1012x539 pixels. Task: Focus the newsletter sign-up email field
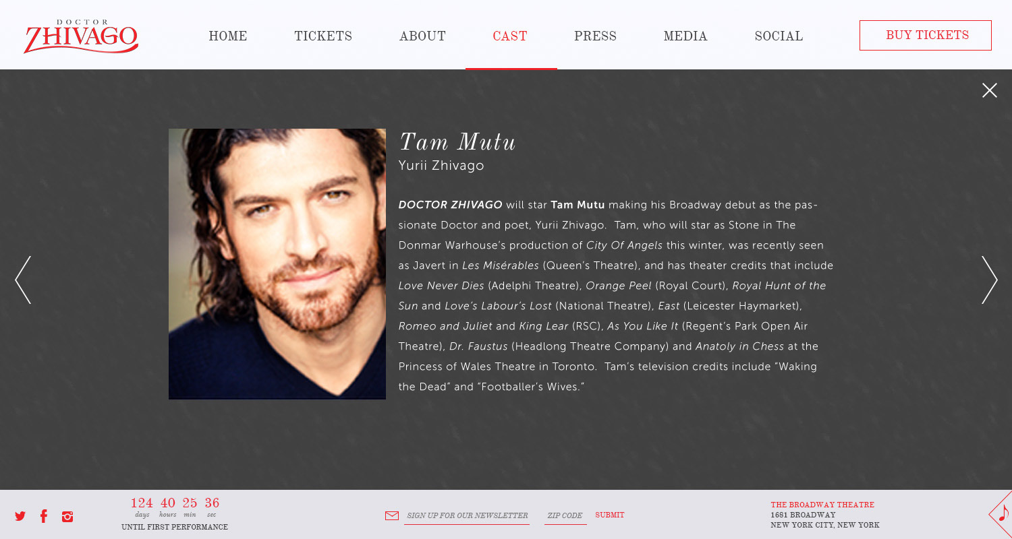(467, 516)
